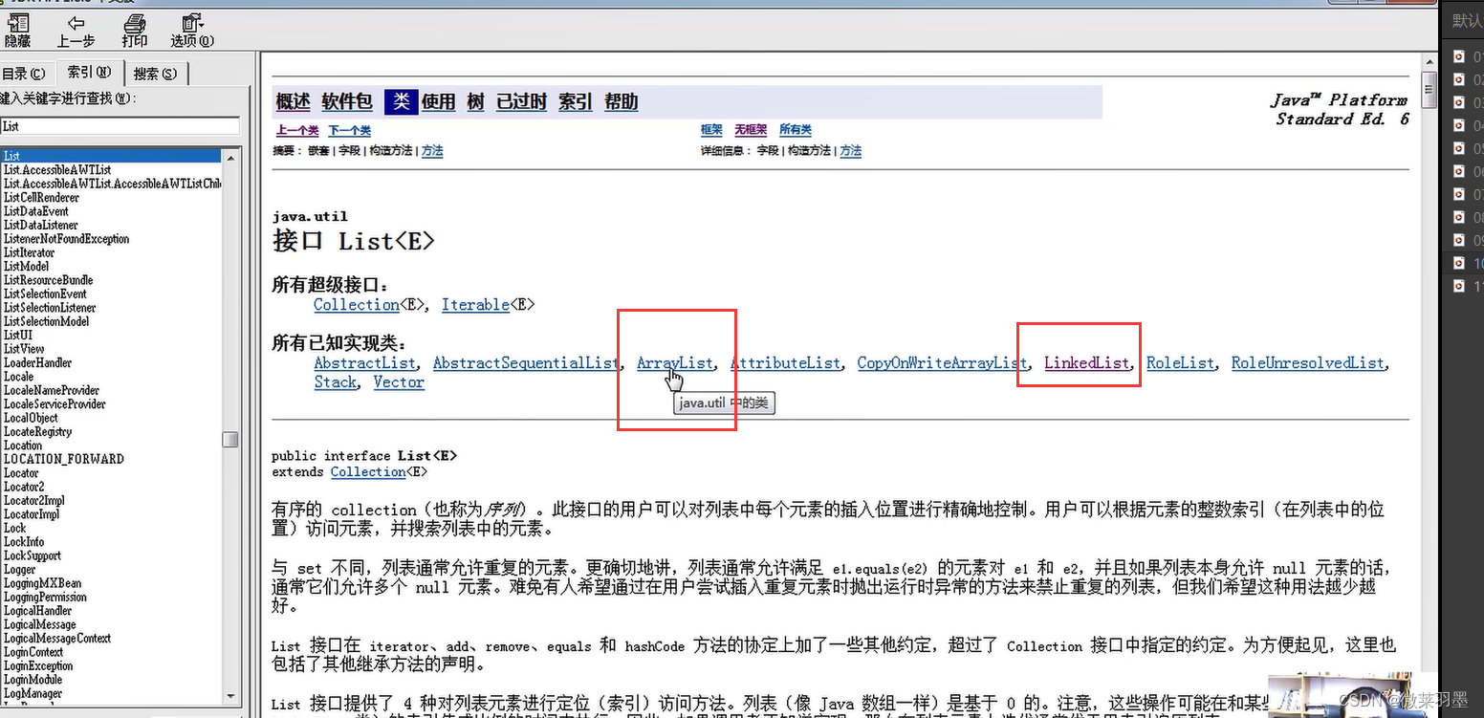
Task: Select ListIterator in the index list
Action: [x=29, y=252]
